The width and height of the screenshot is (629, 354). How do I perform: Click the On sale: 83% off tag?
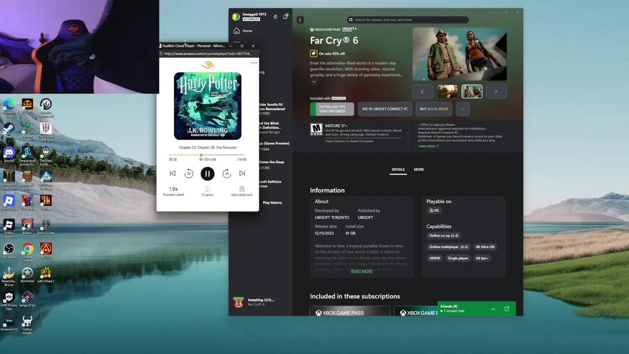327,54
